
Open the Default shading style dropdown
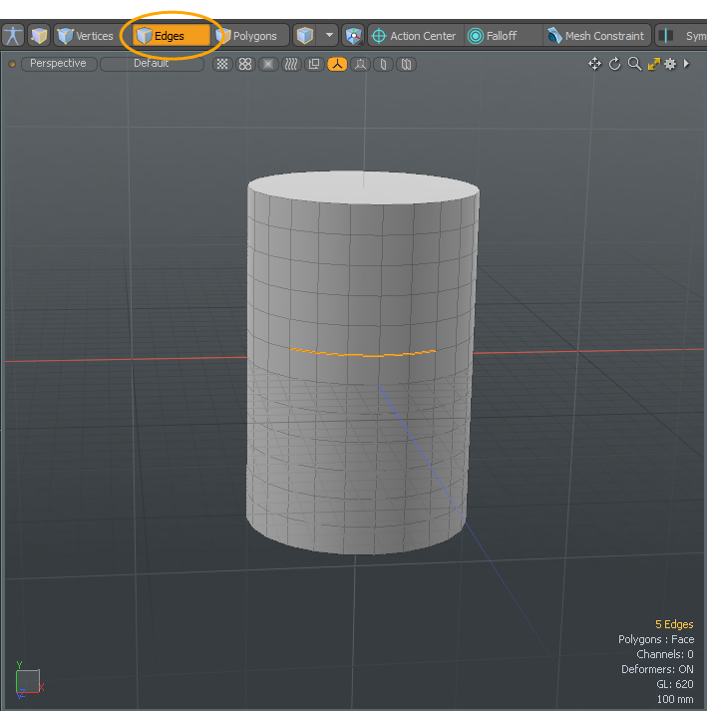coord(152,64)
